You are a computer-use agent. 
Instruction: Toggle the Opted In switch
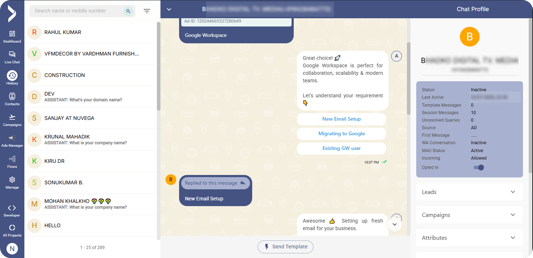(x=479, y=167)
